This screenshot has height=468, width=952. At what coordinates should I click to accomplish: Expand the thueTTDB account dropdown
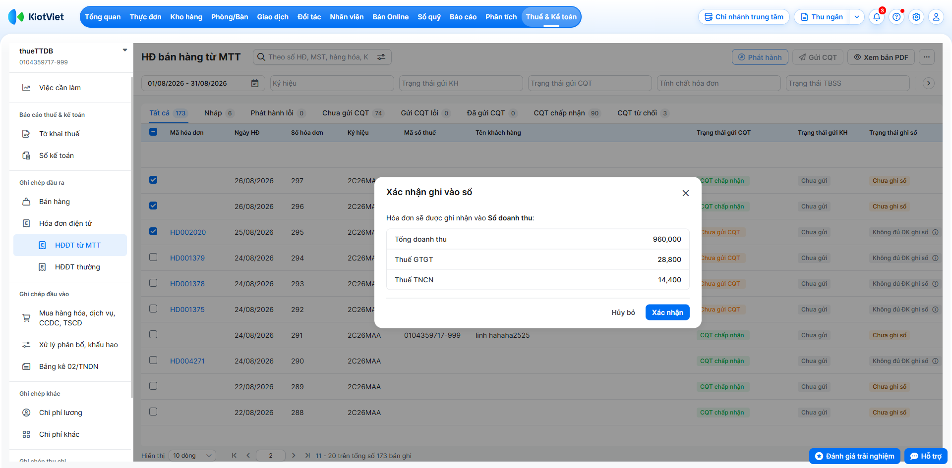pos(125,50)
